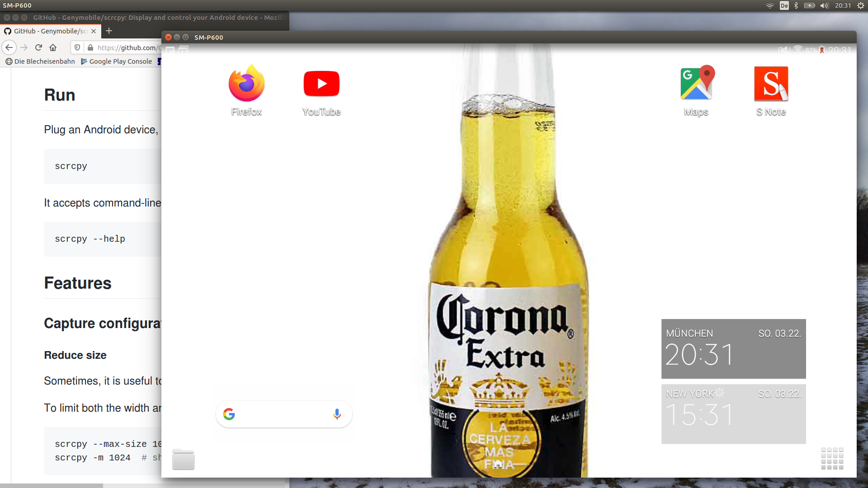Screen dimensions: 868x488
Task: Go back in Firefox browser
Action: point(9,47)
